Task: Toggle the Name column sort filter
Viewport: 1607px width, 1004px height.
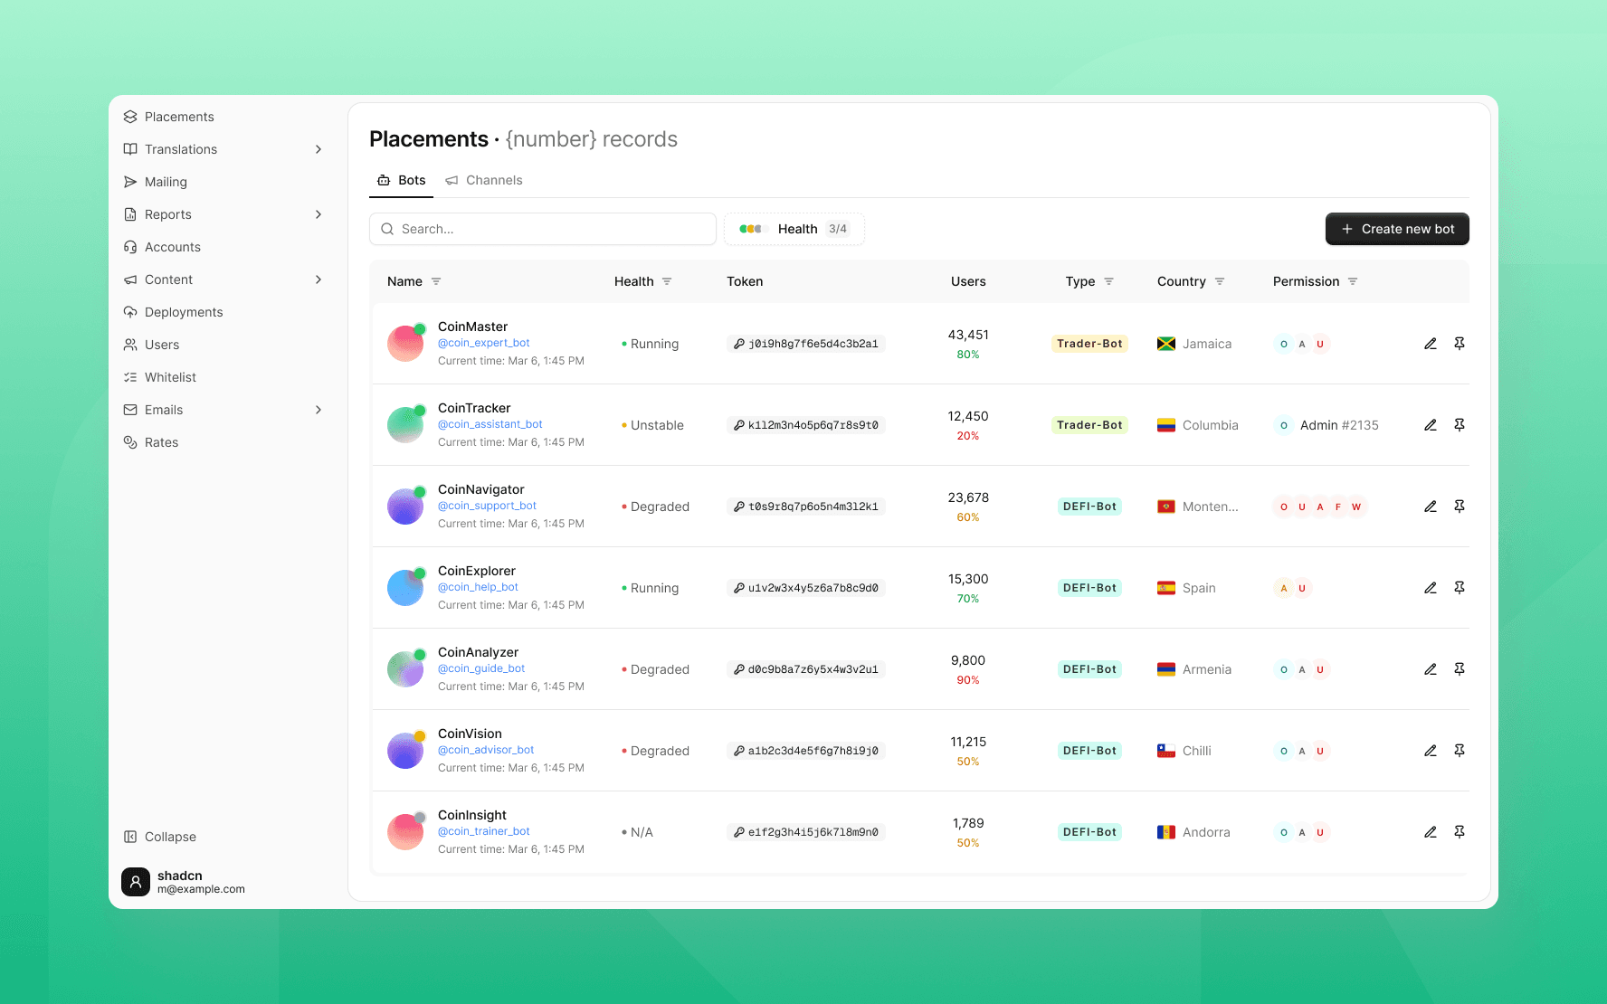Action: [x=436, y=281]
